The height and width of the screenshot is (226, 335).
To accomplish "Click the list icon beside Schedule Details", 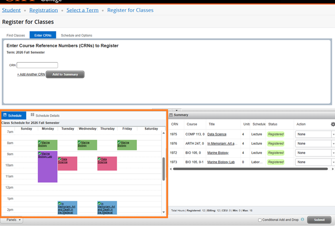I will pos(32,115).
